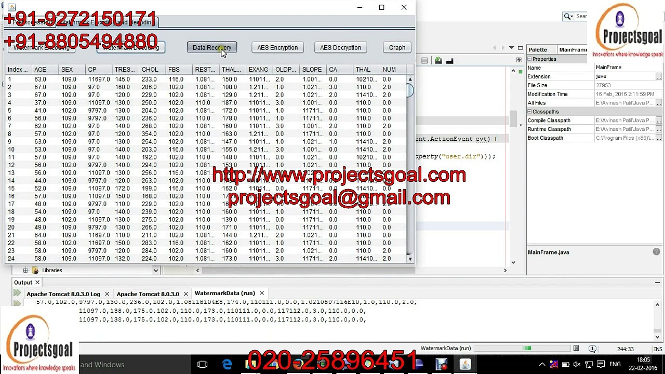Click output scrollbar down arrow
This screenshot has height=374, width=665.
click(658, 337)
